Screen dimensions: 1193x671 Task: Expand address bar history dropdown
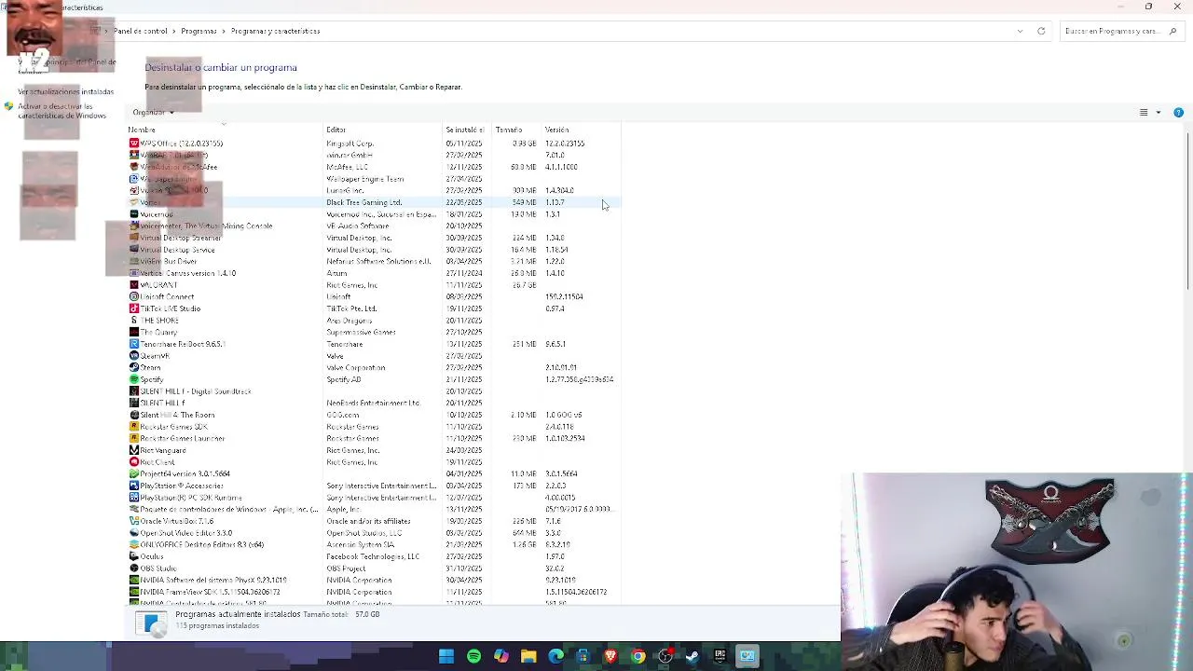[1020, 31]
